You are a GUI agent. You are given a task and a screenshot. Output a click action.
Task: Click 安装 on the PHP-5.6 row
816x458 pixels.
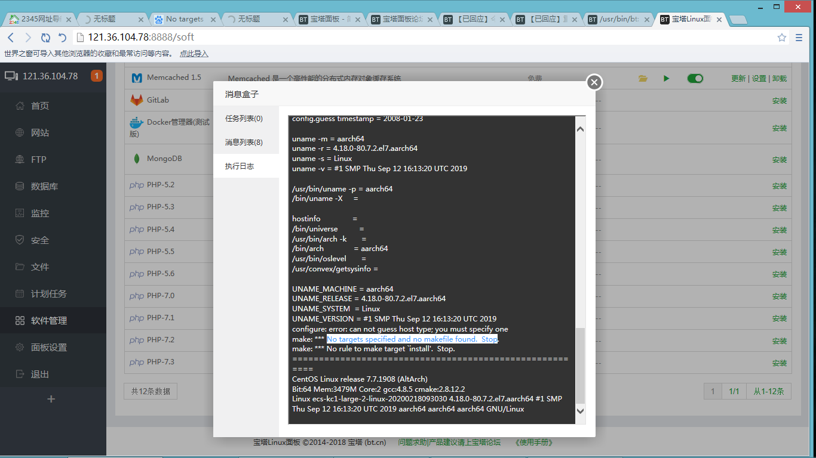[x=780, y=274]
